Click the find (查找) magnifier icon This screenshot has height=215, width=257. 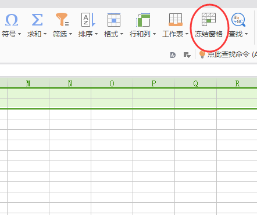(x=238, y=20)
